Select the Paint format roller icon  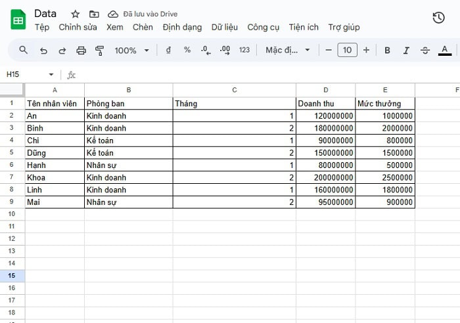point(100,50)
